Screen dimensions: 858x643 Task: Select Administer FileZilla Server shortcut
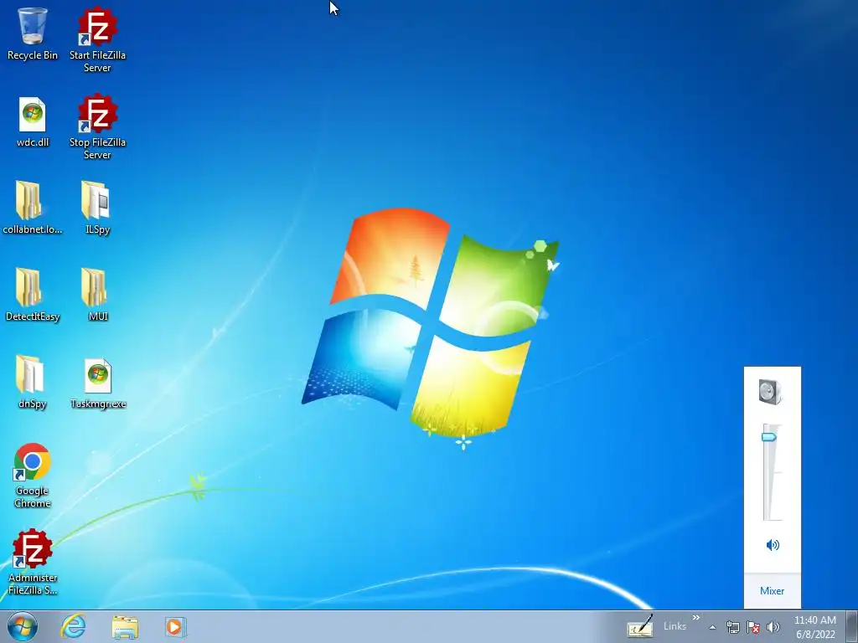[33, 562]
